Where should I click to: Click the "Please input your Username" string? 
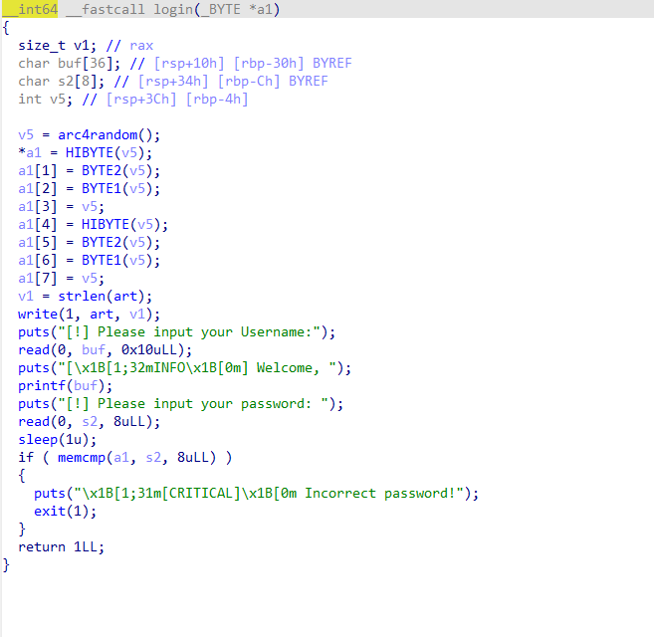coord(189,332)
